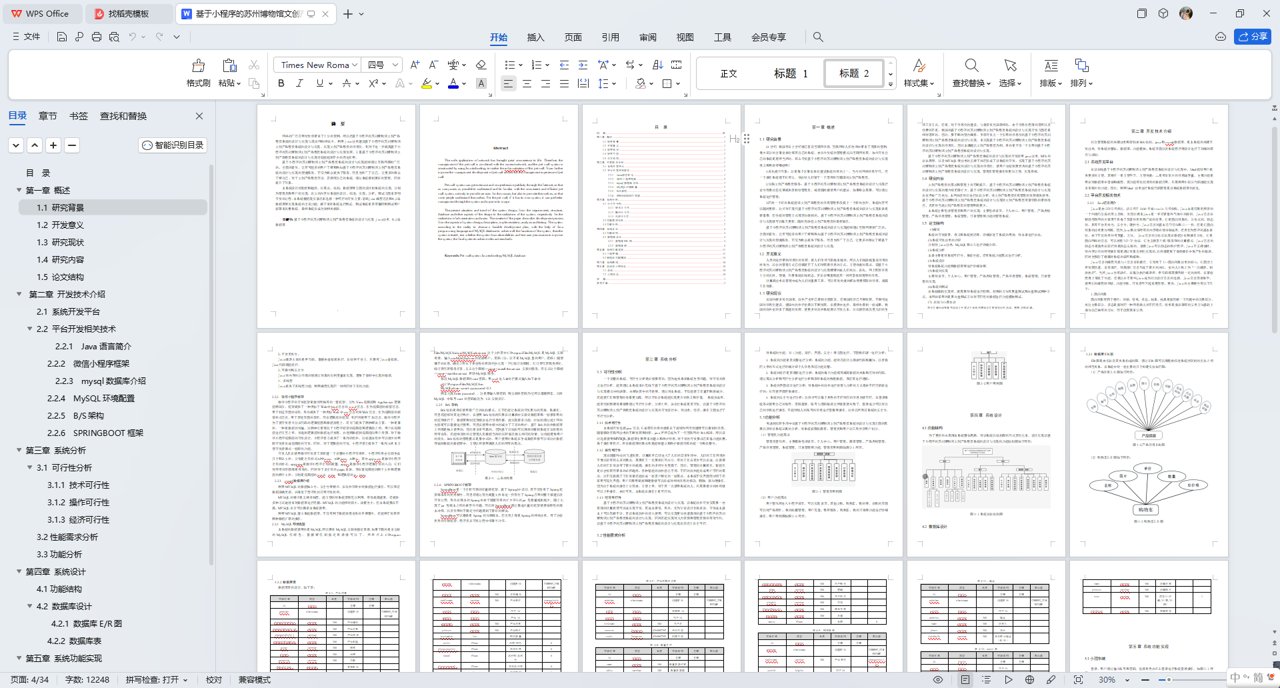Click the clear formatting eraser icon
This screenshot has height=688, width=1280.
pos(481,65)
